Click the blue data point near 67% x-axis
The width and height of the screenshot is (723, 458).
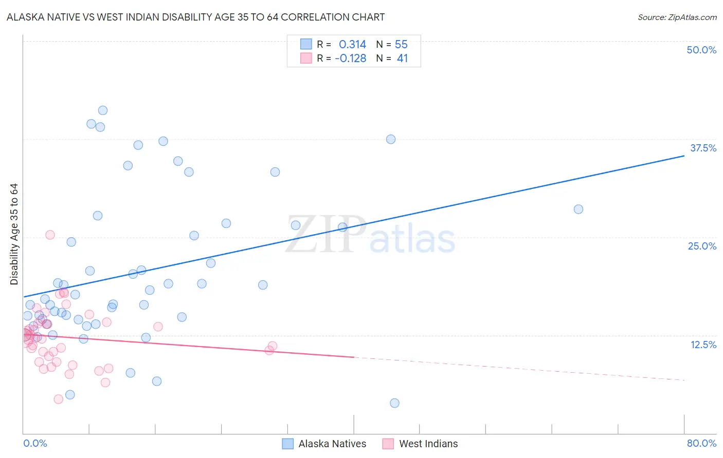(579, 209)
